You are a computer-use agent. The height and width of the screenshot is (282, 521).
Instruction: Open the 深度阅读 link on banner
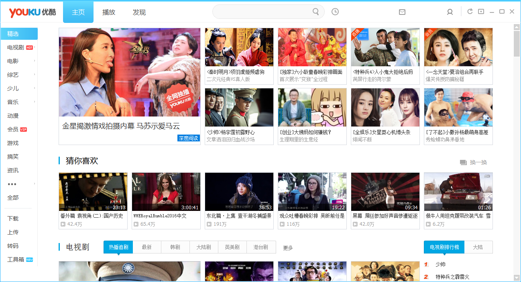tap(189, 138)
